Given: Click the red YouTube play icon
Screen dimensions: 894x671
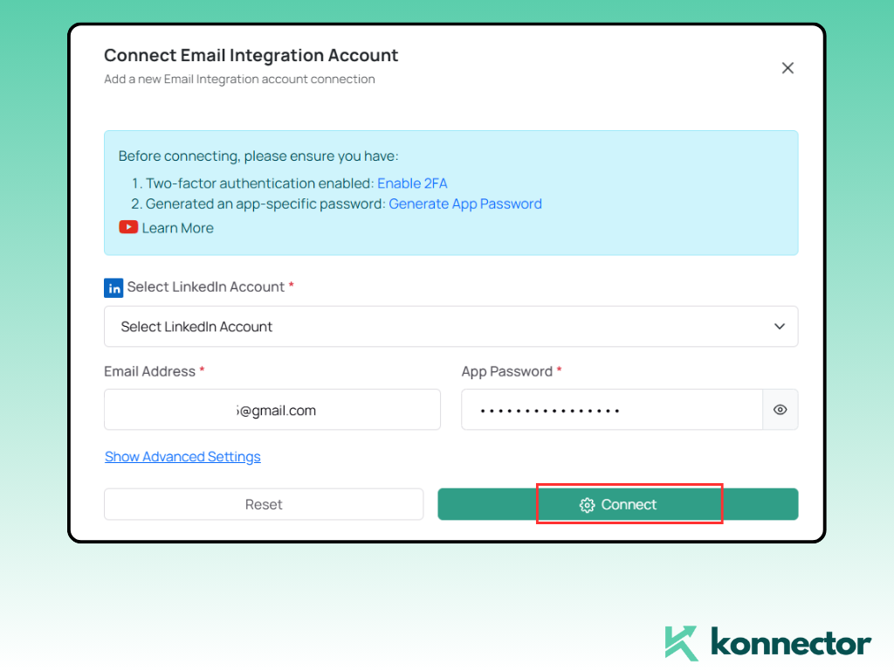Looking at the screenshot, I should pos(128,227).
